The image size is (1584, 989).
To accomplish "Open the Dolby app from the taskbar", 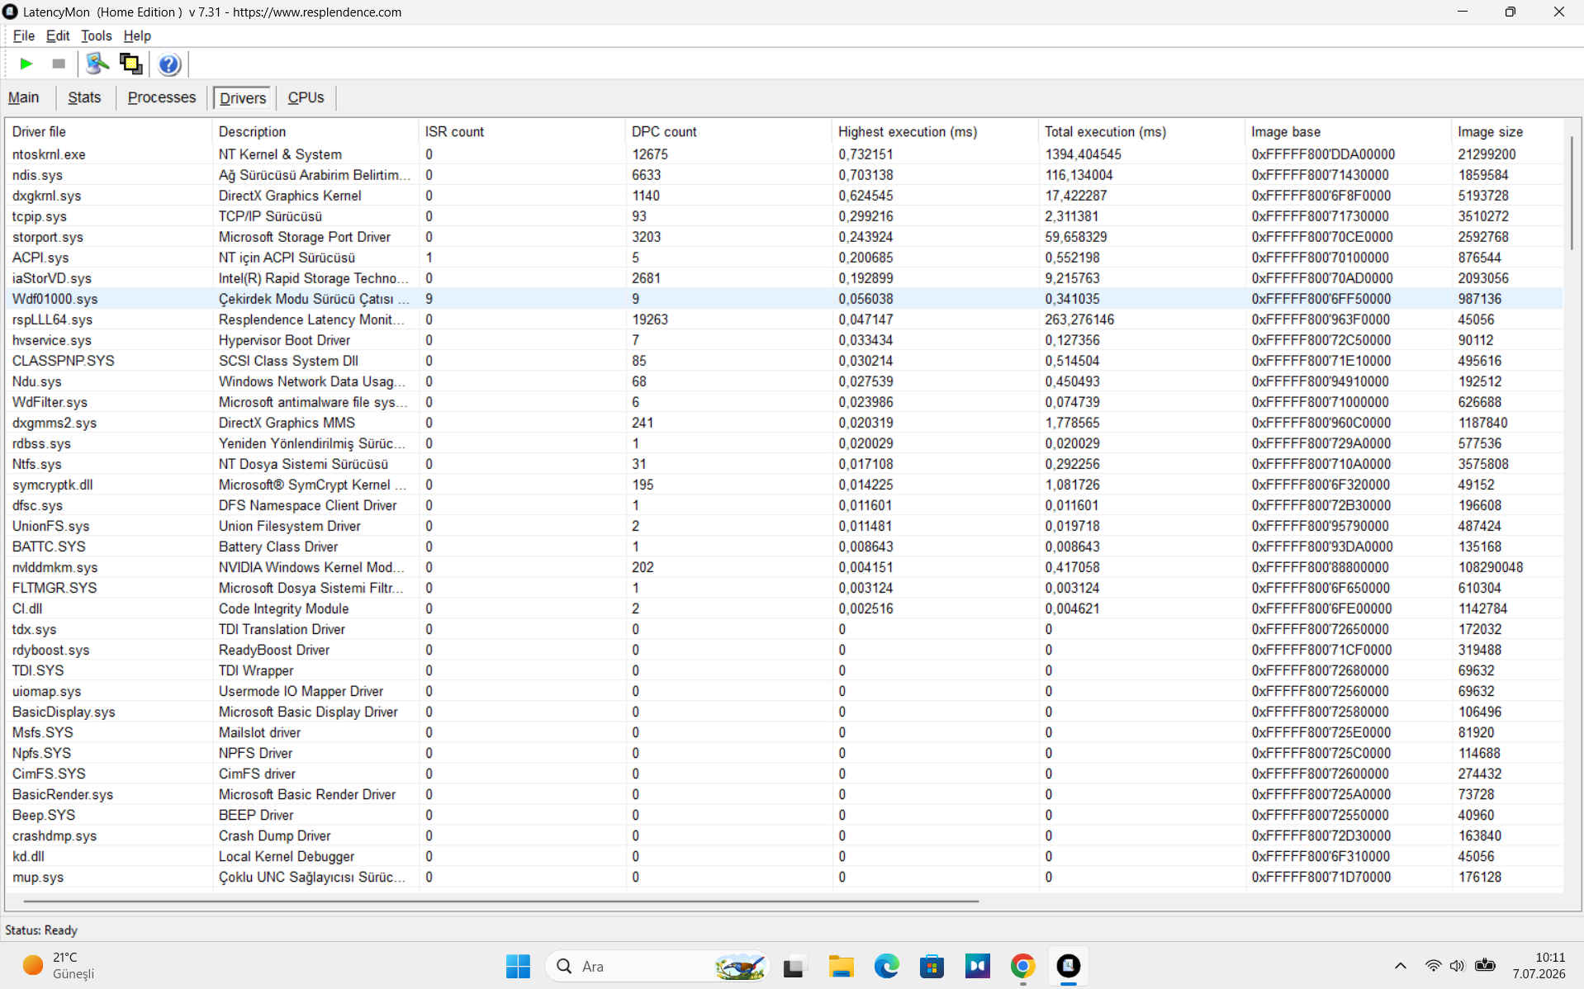I will [977, 966].
